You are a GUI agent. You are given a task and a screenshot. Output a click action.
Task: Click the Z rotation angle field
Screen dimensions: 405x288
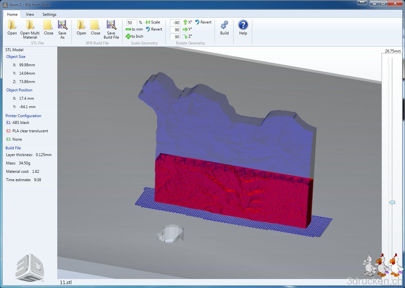coord(175,37)
